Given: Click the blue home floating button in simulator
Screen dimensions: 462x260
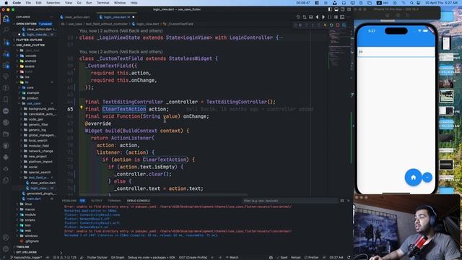Looking at the screenshot, I should 413,177.
